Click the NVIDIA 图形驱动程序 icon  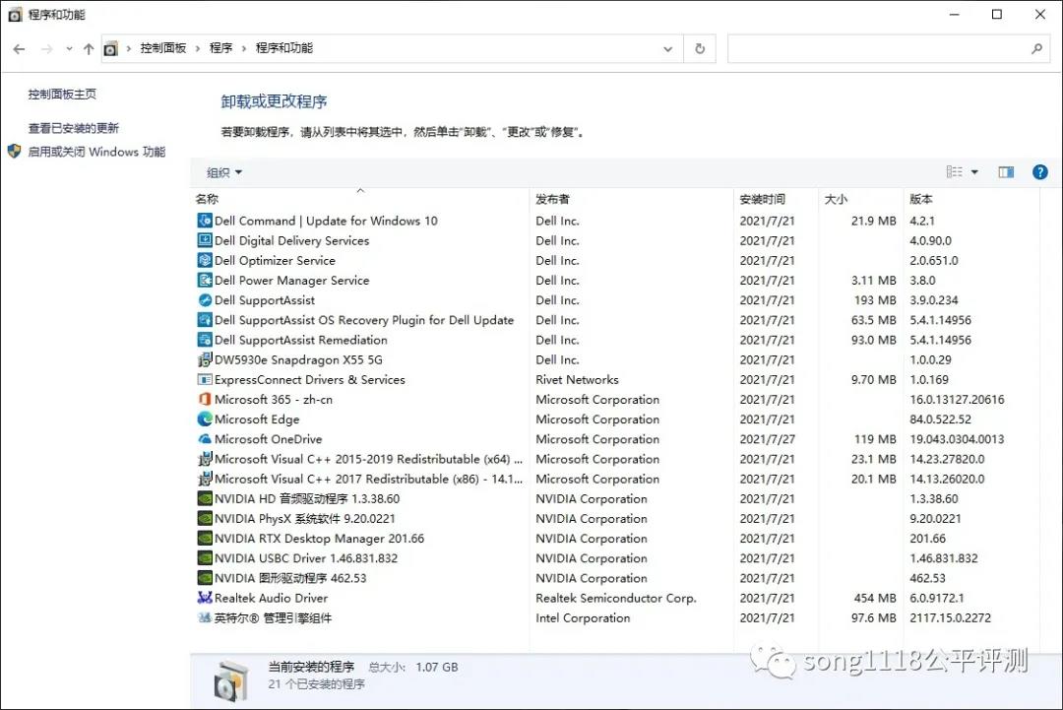[x=205, y=578]
